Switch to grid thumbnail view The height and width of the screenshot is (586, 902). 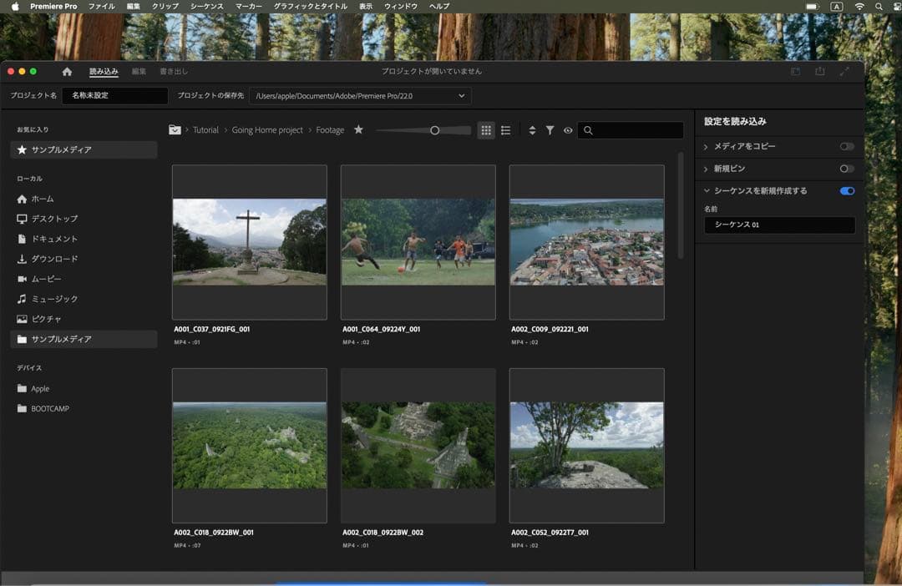pos(486,130)
